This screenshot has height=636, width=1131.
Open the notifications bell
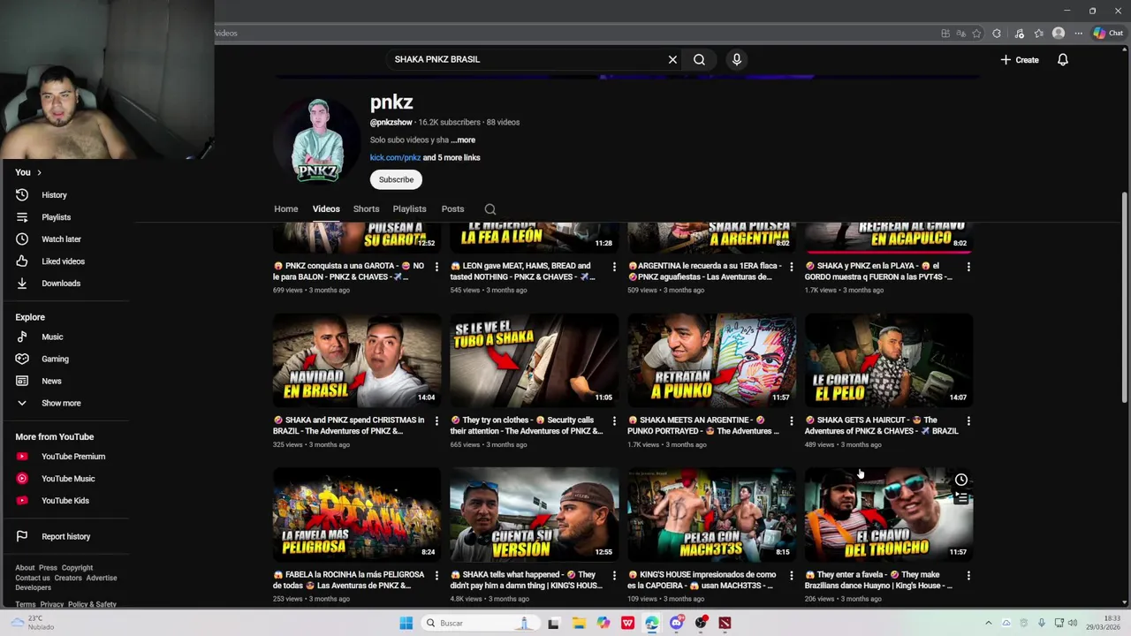pyautogui.click(x=1063, y=59)
